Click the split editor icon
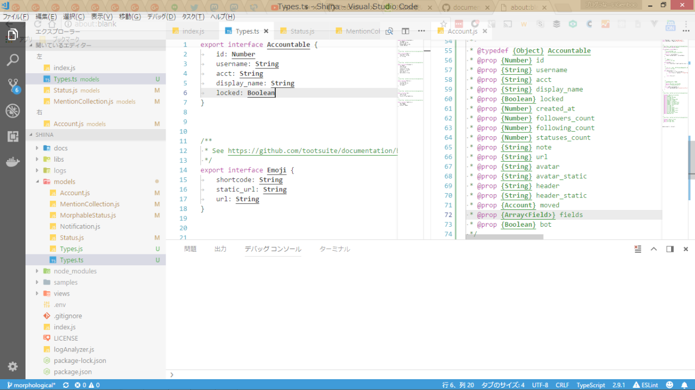This screenshot has width=695, height=390. pos(405,31)
